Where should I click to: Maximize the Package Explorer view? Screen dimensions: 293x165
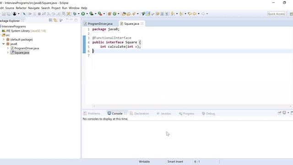pos(76,20)
